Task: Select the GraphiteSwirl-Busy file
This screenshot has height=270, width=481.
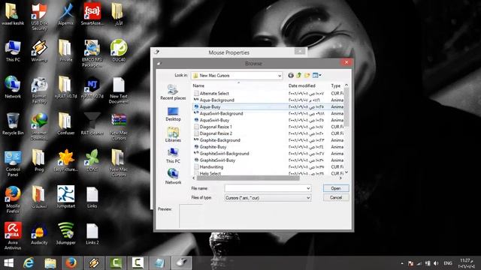Action: tap(217, 160)
